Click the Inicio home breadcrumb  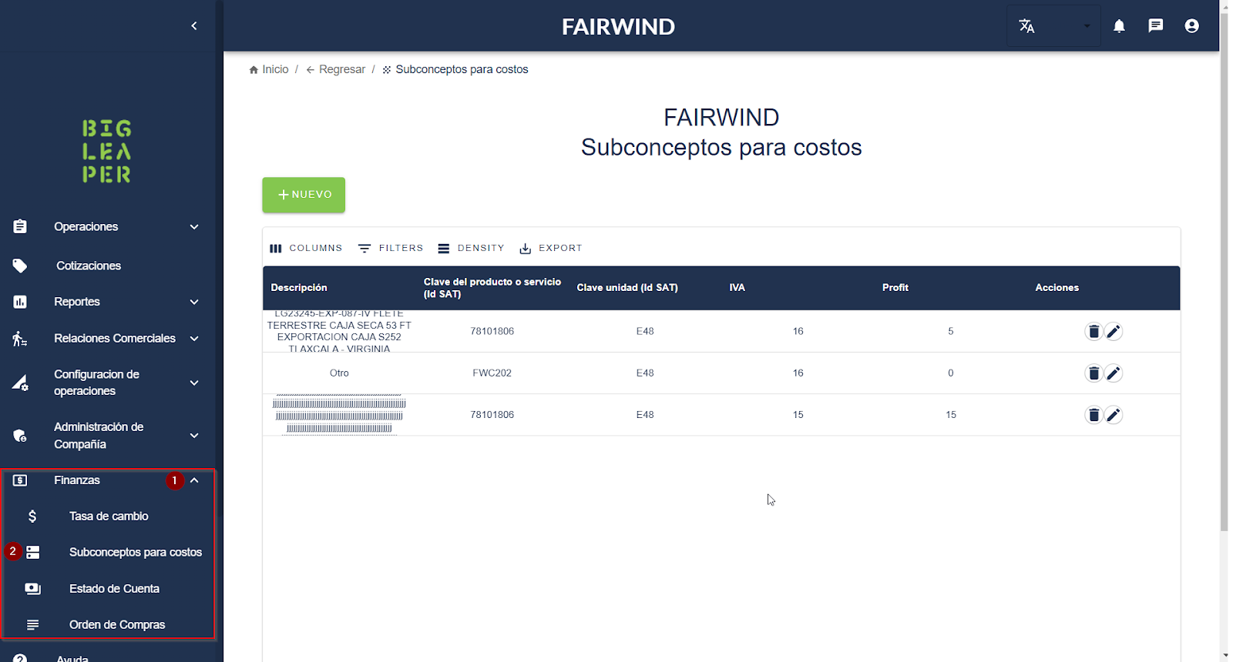tap(269, 69)
